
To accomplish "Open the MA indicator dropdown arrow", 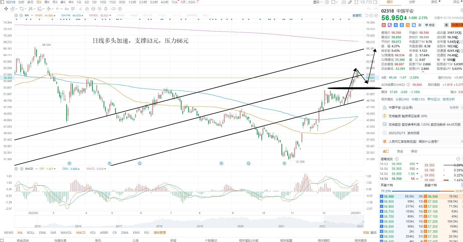I will click(x=32, y=16).
